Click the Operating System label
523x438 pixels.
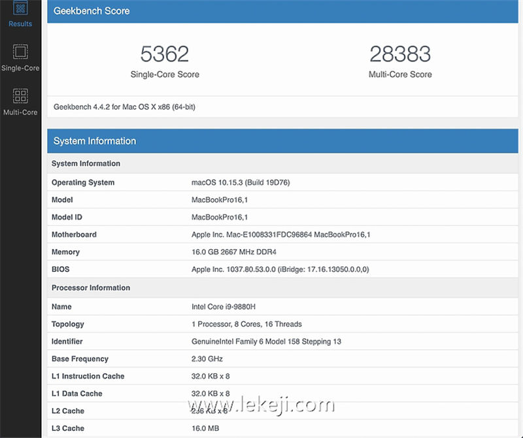[83, 182]
